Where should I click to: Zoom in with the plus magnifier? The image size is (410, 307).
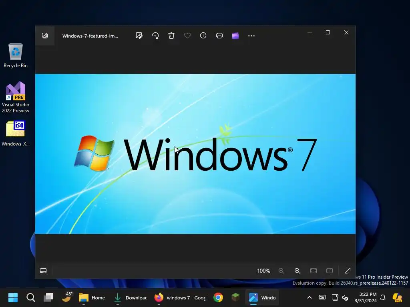point(297,271)
